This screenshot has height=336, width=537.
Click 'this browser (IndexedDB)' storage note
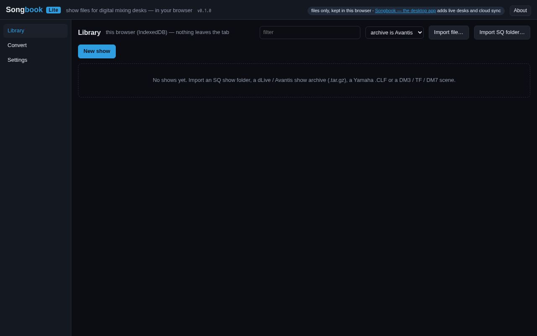167,32
